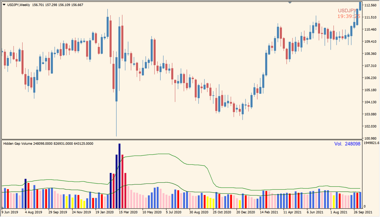This screenshot has height=217, width=380.
Task: Select the 9 Jun 2019 date on time axis
Action: 9,212
